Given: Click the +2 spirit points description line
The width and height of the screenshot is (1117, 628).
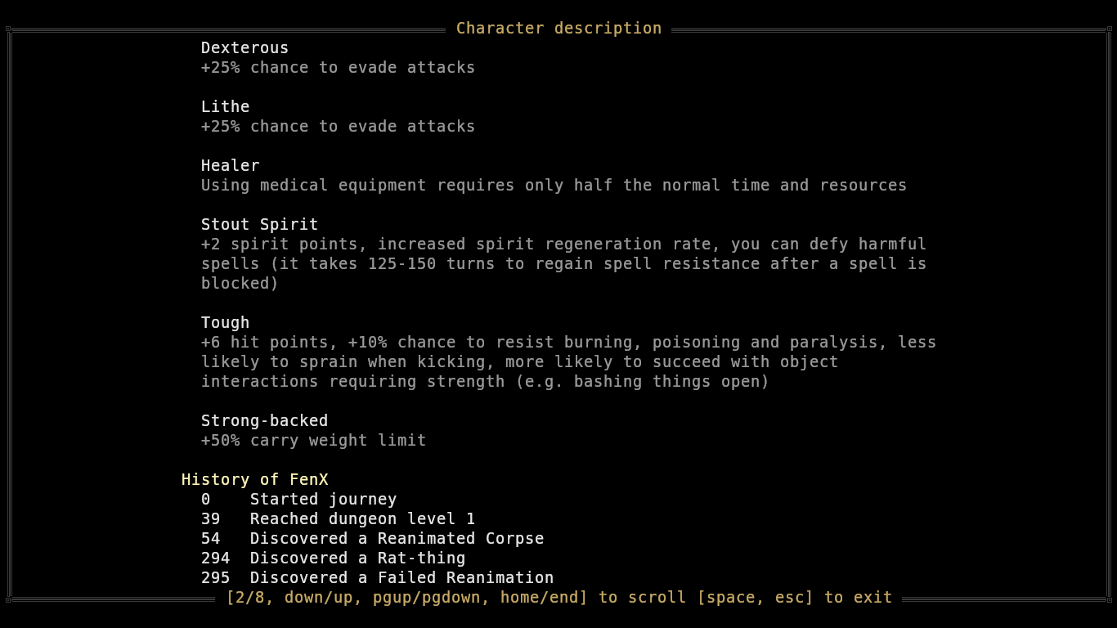Looking at the screenshot, I should tap(563, 244).
